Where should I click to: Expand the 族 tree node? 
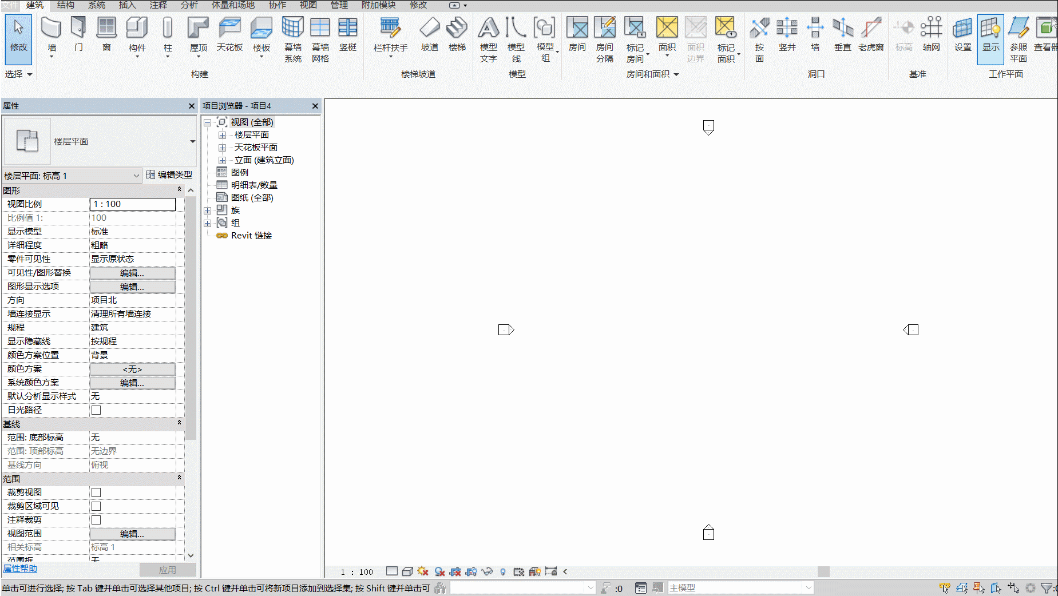208,210
